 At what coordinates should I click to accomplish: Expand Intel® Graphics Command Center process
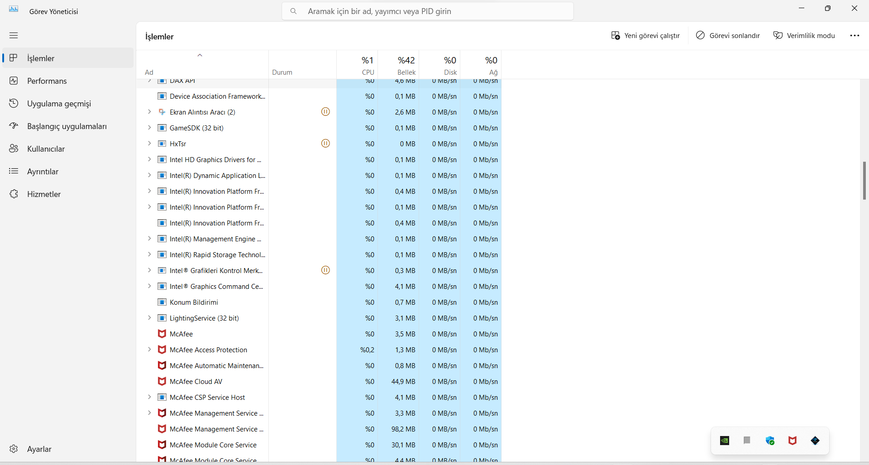149,286
